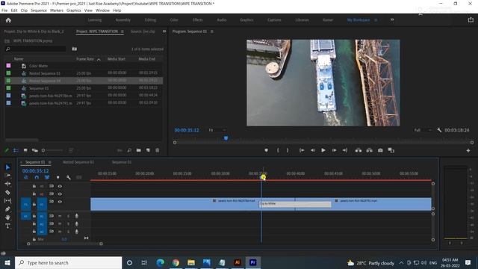This screenshot has height=269, width=478.
Task: Switch to the Editing workspace tab
Action: point(150,20)
